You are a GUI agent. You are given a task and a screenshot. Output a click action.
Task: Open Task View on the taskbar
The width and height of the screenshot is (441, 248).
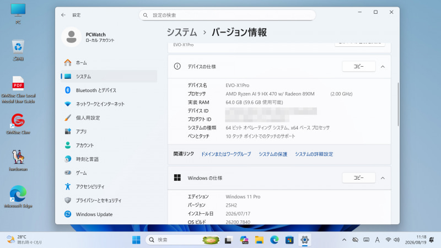(x=228, y=240)
